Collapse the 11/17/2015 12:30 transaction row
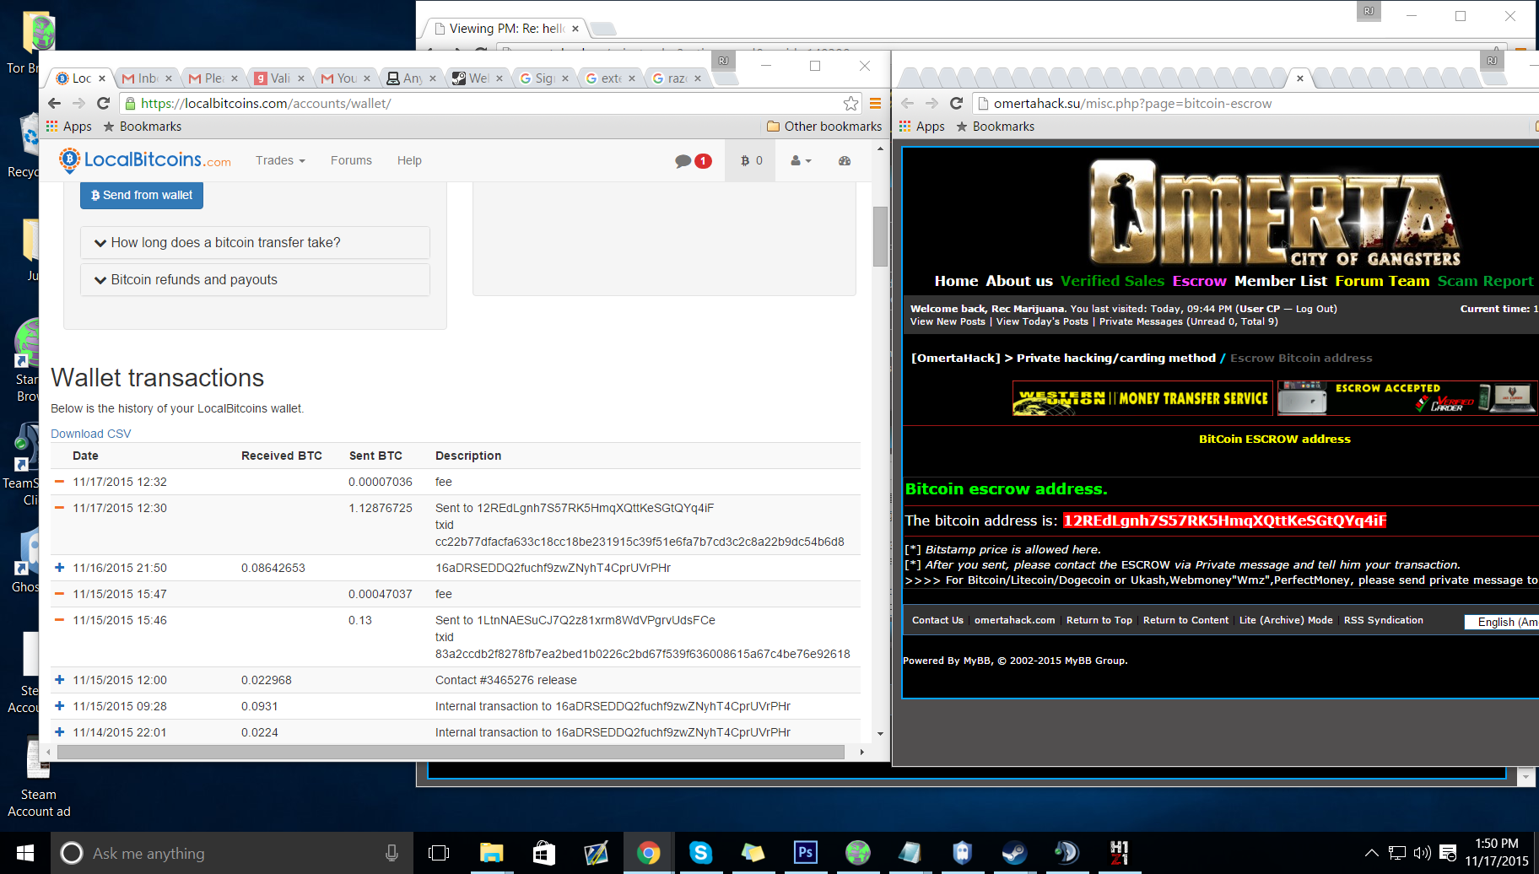The width and height of the screenshot is (1539, 874). click(x=60, y=508)
